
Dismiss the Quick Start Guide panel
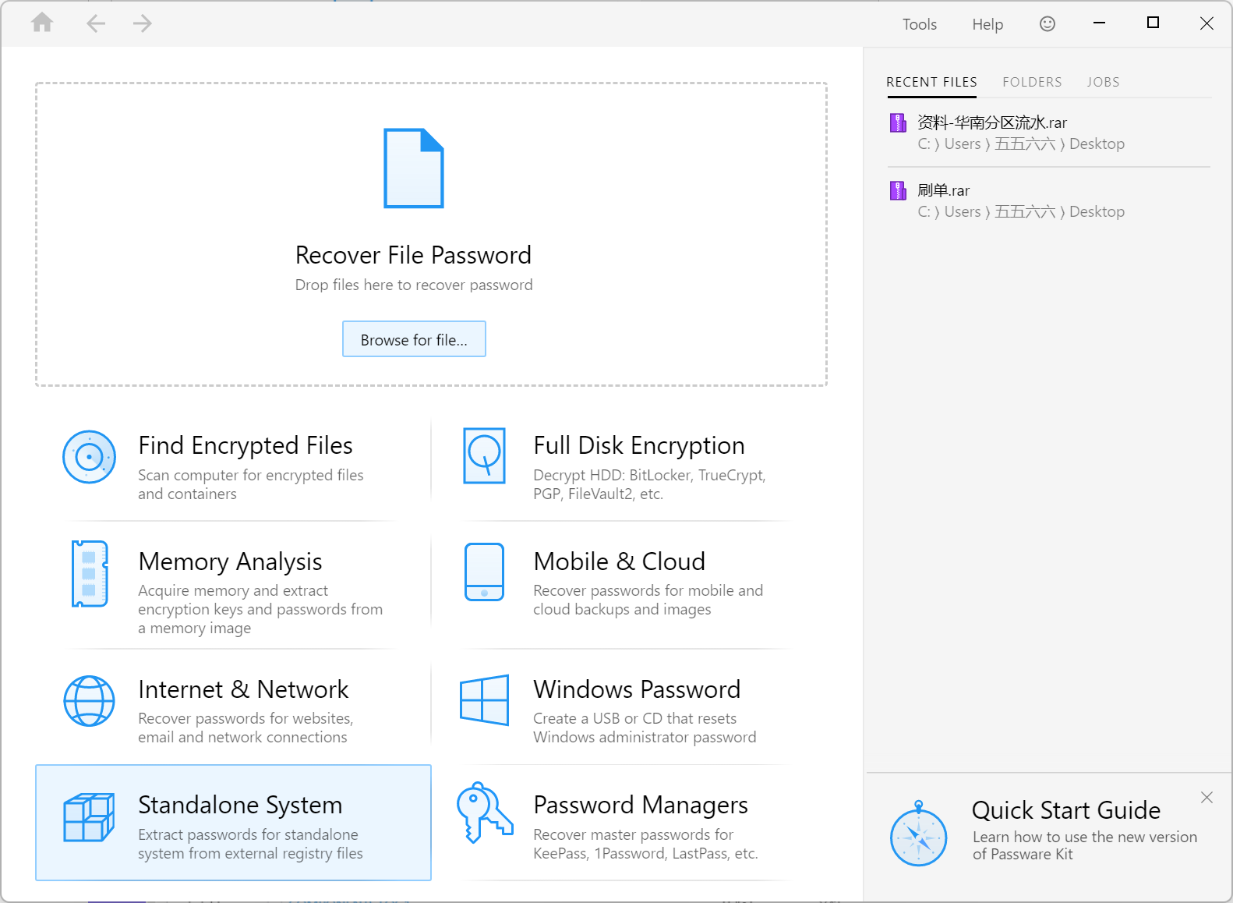point(1207,797)
